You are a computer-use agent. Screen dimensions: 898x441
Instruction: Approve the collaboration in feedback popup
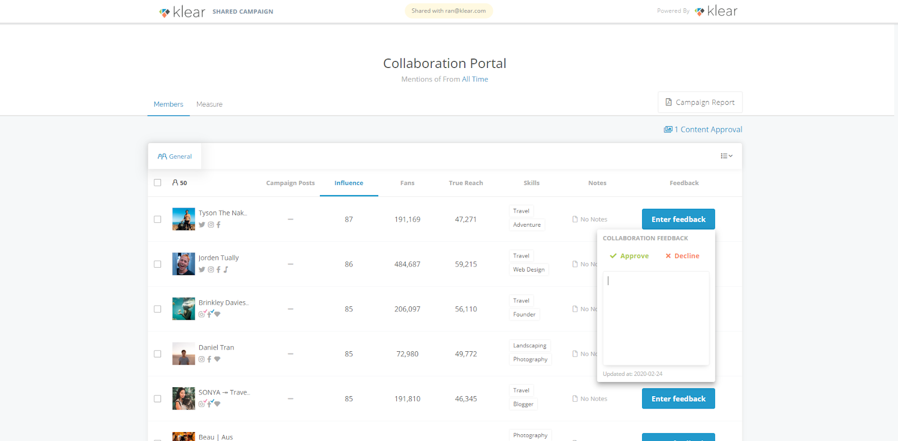(x=629, y=256)
